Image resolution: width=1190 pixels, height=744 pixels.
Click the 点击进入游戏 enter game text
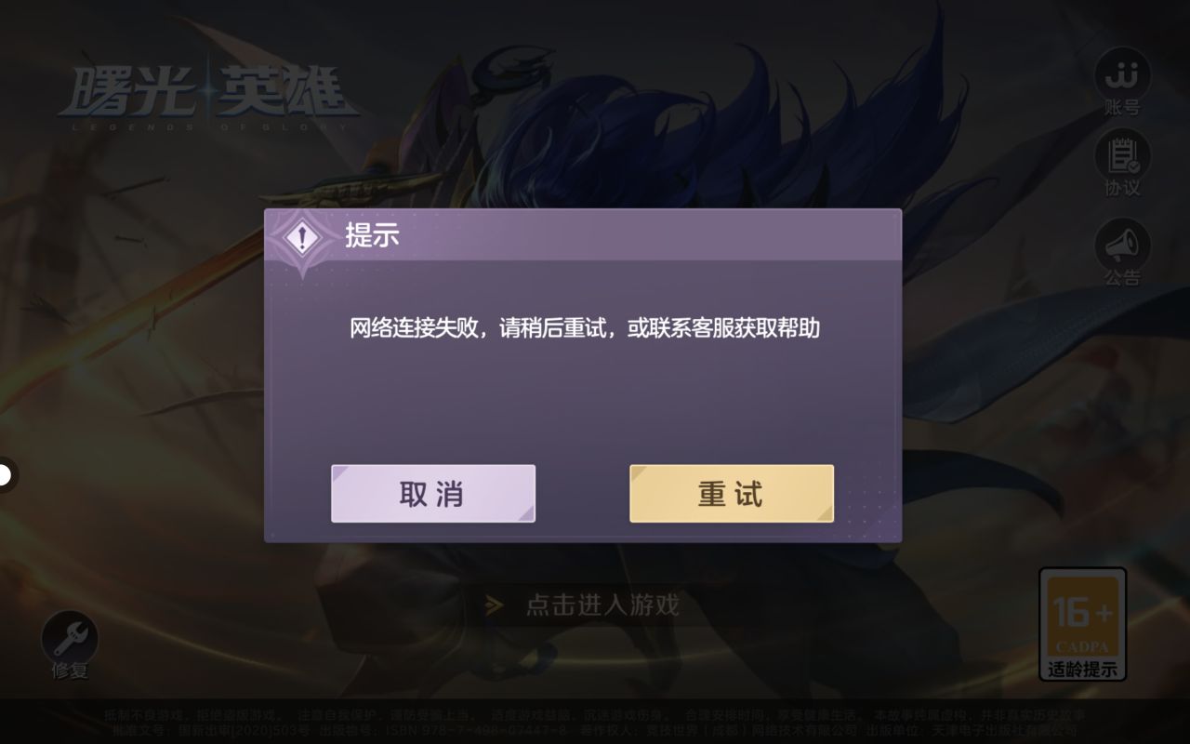[x=602, y=605]
